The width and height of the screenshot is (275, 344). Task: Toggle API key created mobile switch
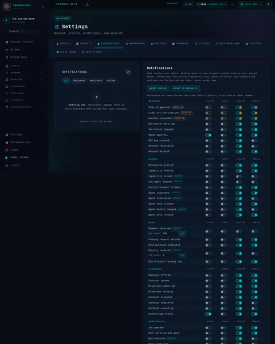[254, 140]
